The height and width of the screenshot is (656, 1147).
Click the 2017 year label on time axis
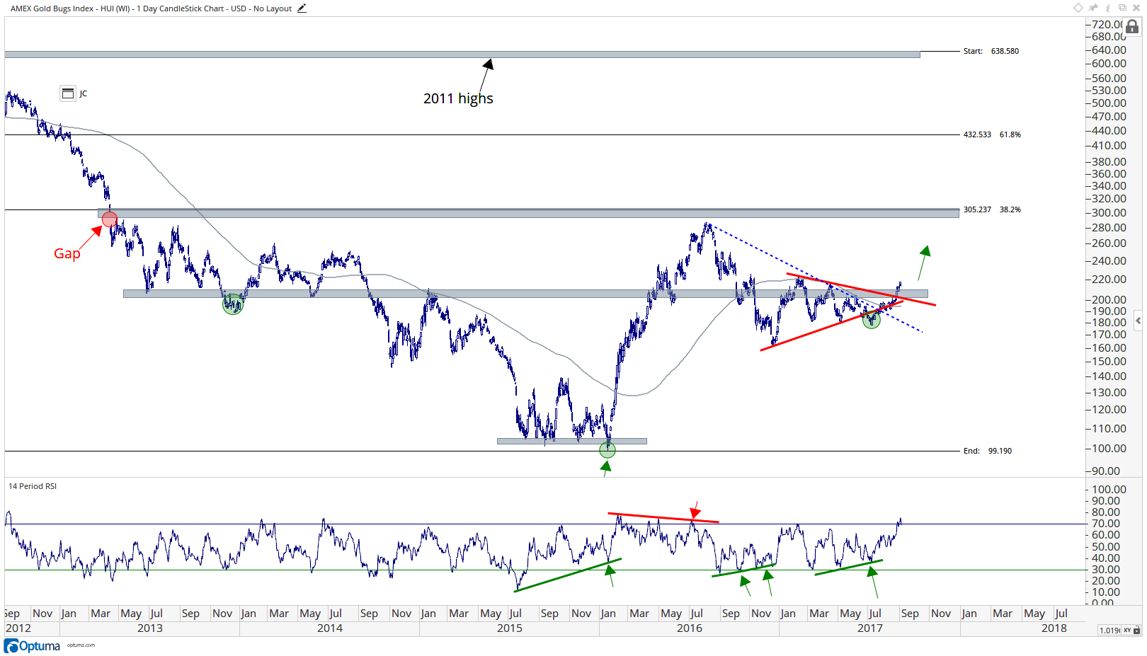pos(870,628)
